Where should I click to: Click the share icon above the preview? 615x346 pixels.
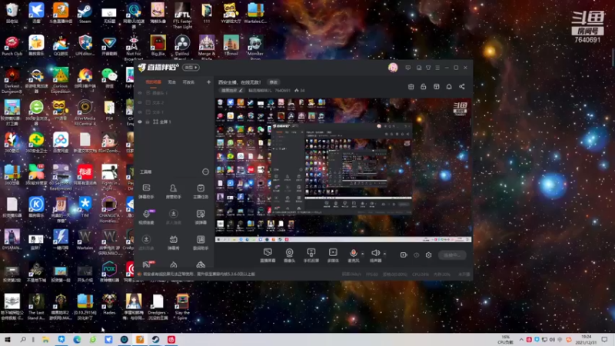point(462,86)
